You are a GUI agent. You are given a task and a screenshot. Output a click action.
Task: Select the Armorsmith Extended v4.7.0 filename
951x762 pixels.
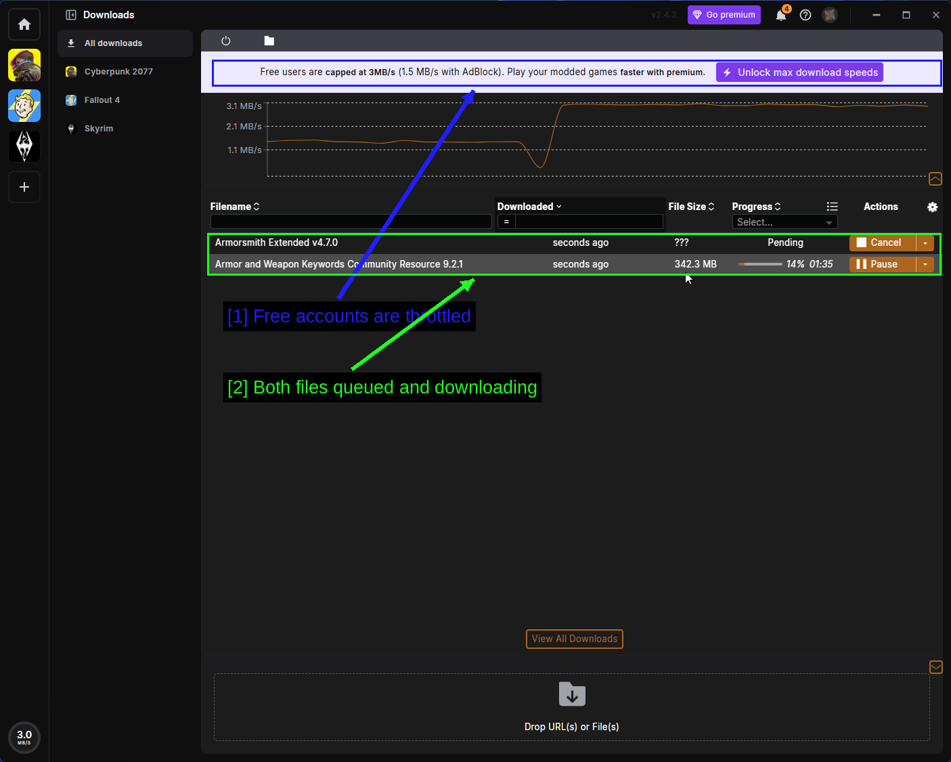(x=276, y=242)
